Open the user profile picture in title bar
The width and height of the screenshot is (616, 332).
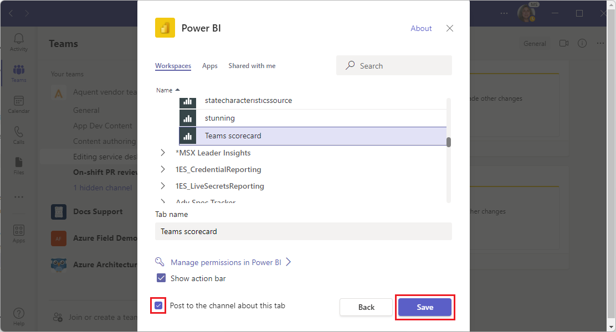[x=526, y=13]
